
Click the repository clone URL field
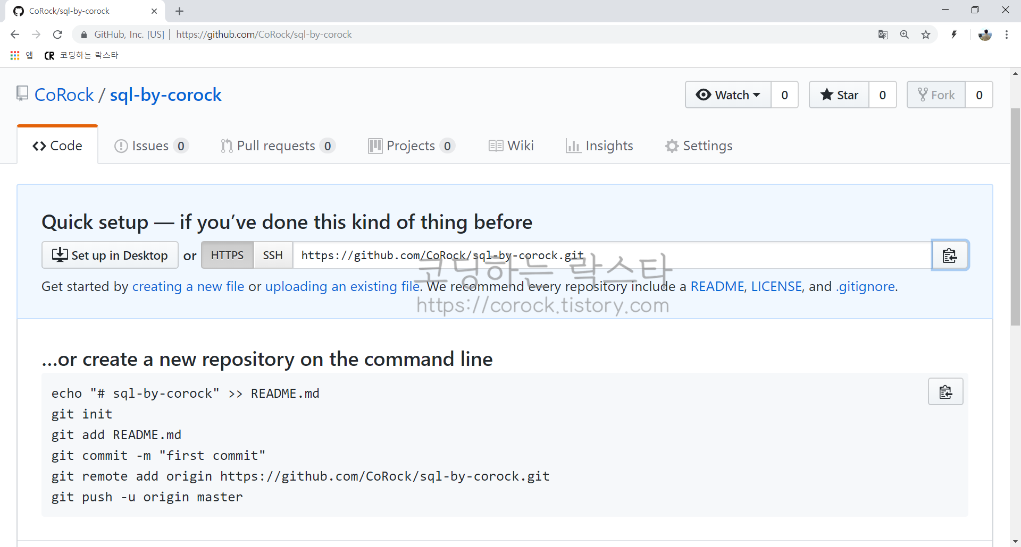coord(612,255)
